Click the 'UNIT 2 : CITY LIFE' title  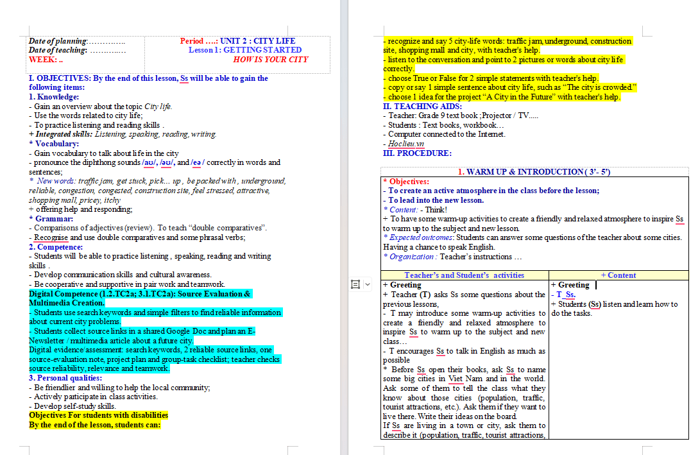258,40
